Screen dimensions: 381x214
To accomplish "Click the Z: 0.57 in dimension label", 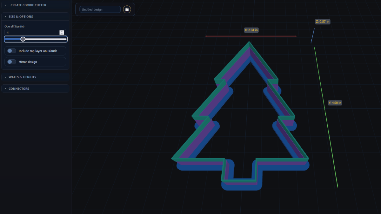I will tap(323, 22).
